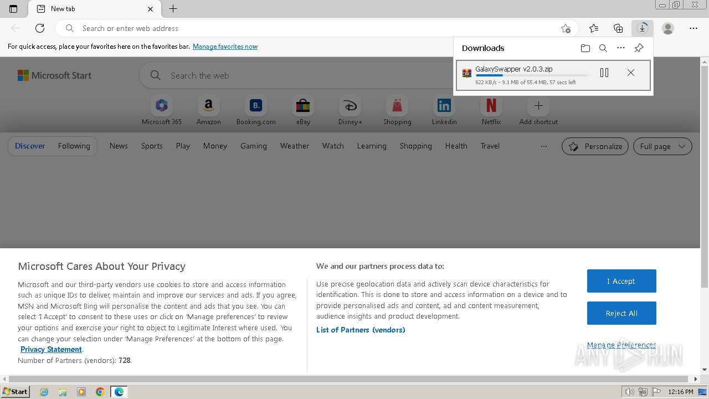Open the Weather category
Viewport: 709px width, 399px height.
point(294,146)
